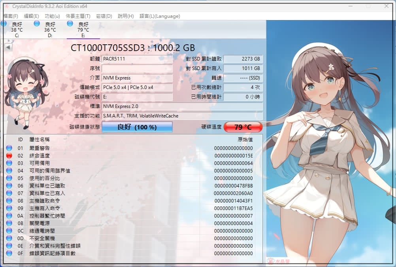This screenshot has width=396, height=267.
Task: Click the 韌體 field showing PACR5111
Action: click(137, 59)
